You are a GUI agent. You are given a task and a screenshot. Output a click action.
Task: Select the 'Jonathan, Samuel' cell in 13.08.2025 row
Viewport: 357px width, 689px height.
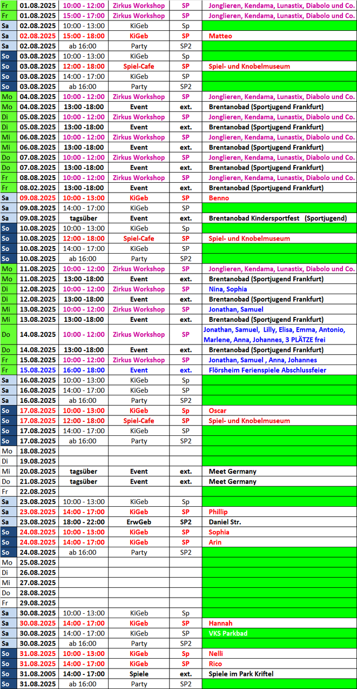click(x=279, y=309)
